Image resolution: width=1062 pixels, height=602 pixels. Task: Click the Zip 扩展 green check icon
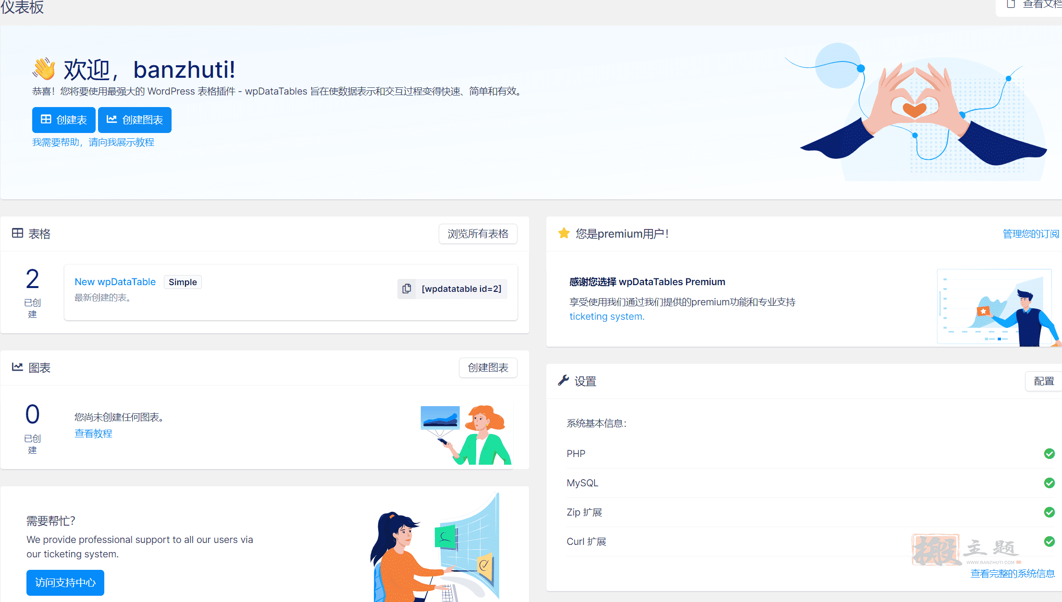click(x=1050, y=512)
